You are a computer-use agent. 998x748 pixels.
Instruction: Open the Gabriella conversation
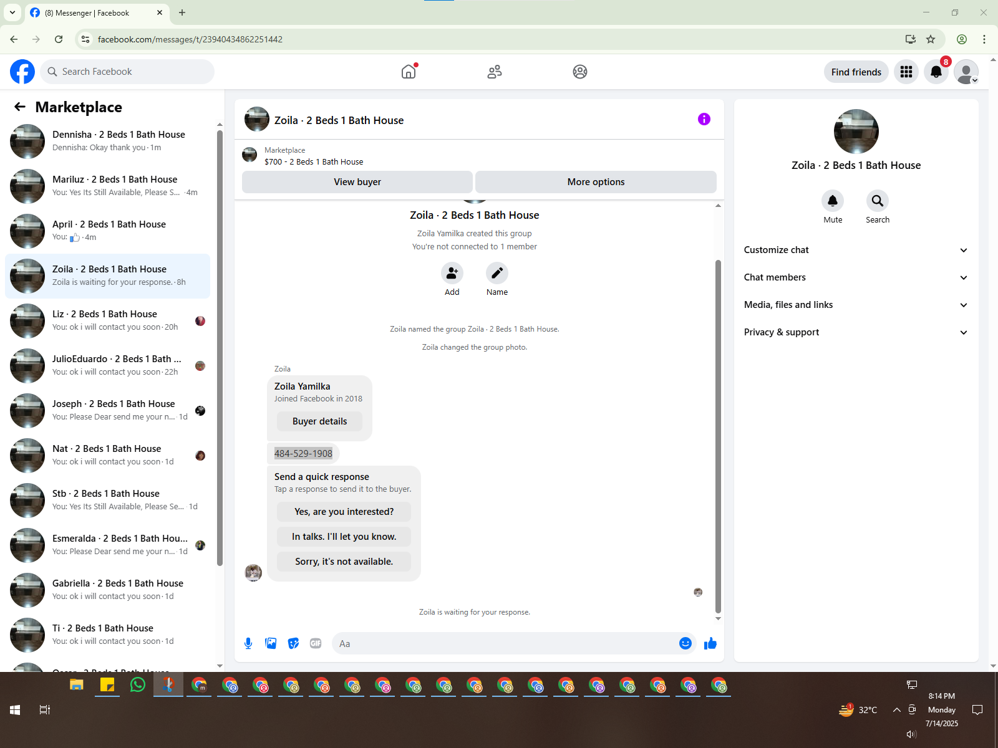[107, 590]
